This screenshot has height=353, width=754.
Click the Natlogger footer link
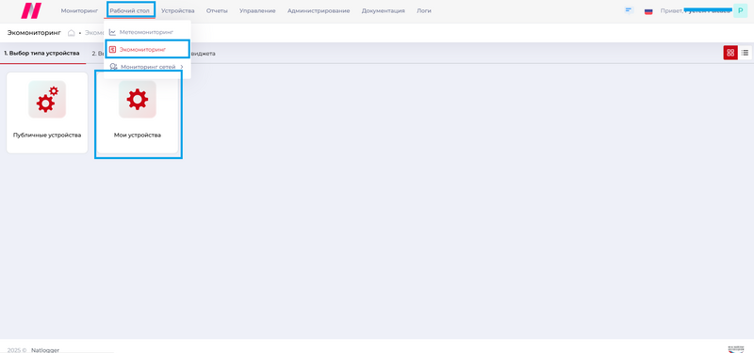pos(45,350)
